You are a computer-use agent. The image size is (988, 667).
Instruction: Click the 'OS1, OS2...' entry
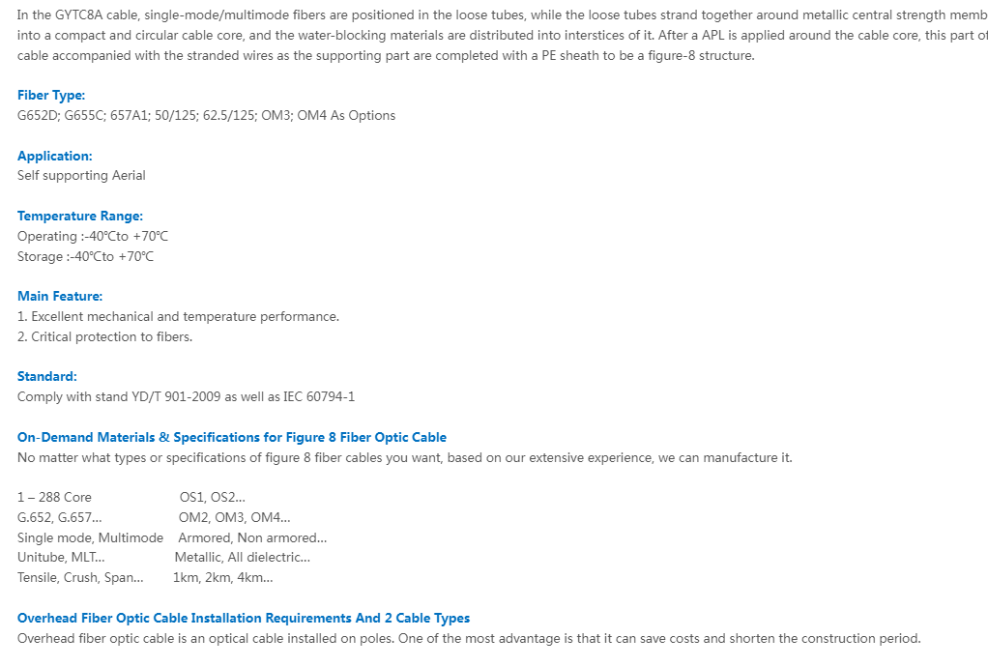213,497
